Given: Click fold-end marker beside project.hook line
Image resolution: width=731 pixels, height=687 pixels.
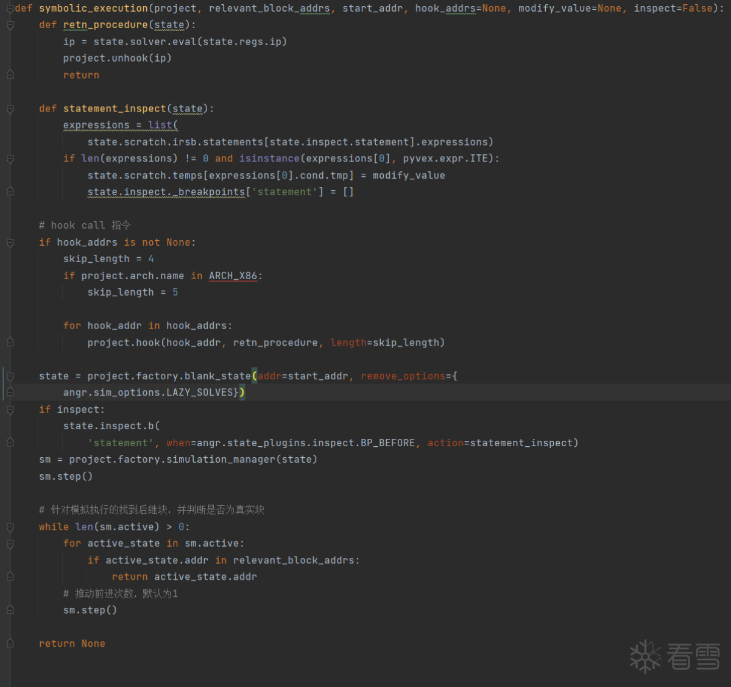Looking at the screenshot, I should 10,343.
